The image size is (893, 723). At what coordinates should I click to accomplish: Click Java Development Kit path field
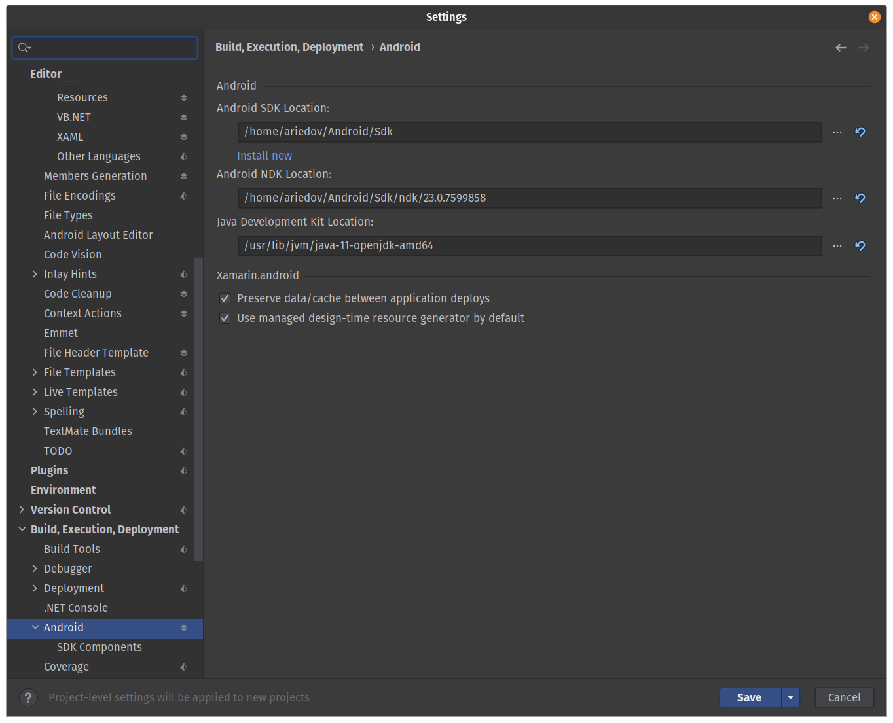[x=530, y=246]
